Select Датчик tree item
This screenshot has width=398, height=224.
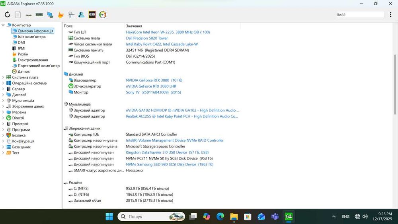pos(23,72)
